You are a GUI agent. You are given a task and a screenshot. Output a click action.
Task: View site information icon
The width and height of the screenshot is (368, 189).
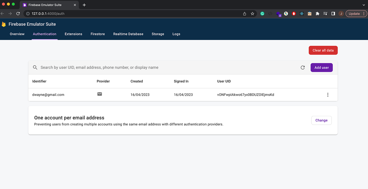click(28, 14)
